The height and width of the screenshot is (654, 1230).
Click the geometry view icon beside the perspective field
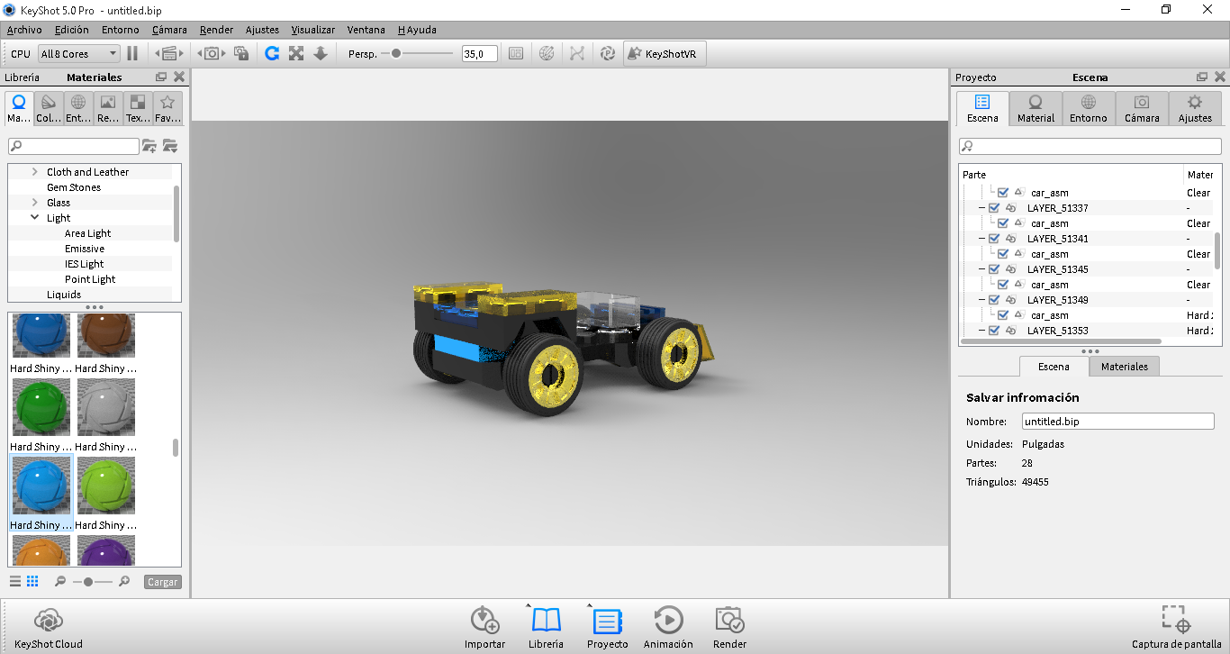pos(516,54)
